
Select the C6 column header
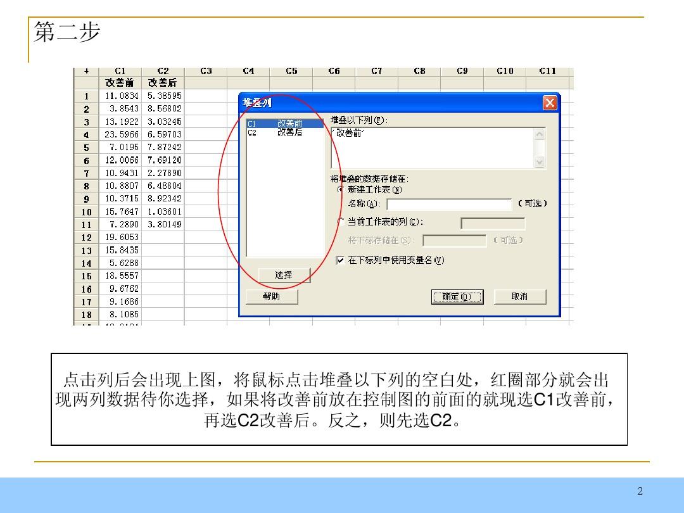[x=334, y=71]
